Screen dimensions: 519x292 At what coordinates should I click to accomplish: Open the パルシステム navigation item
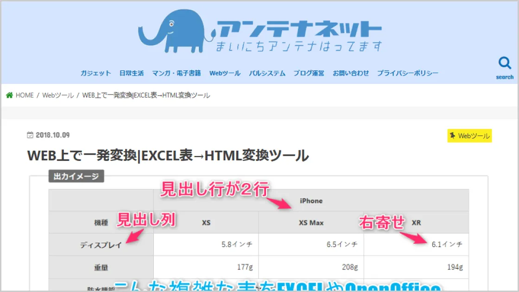pos(267,73)
